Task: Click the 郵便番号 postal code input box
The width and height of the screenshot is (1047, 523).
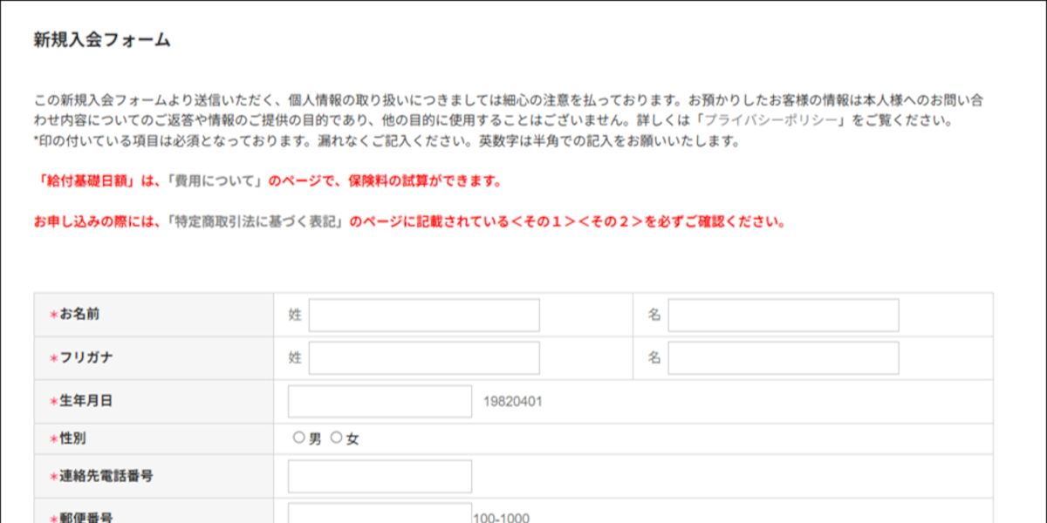Action: (x=380, y=514)
